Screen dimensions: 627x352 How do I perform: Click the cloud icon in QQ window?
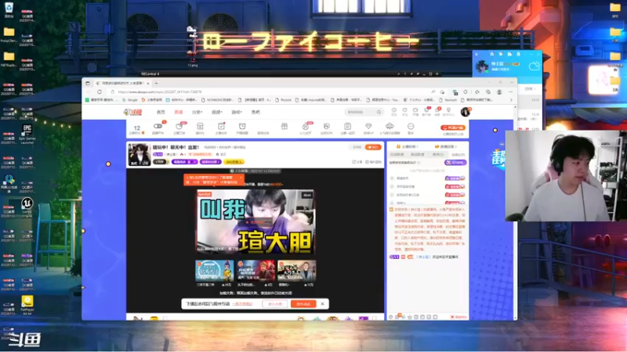(534, 66)
